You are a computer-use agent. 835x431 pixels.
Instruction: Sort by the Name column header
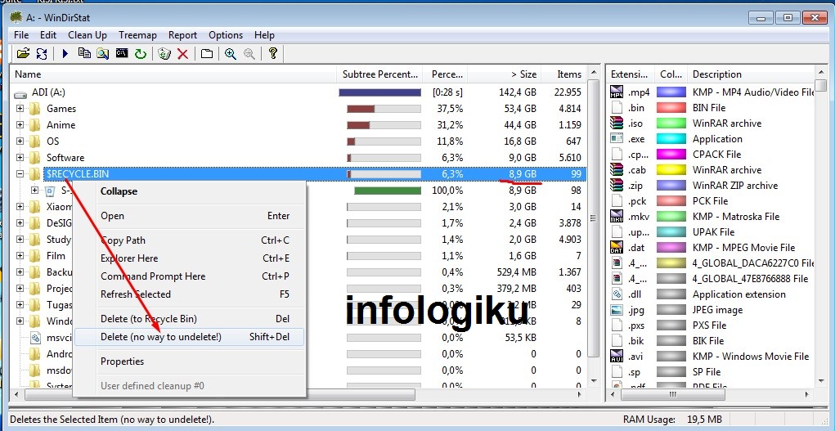[173, 74]
